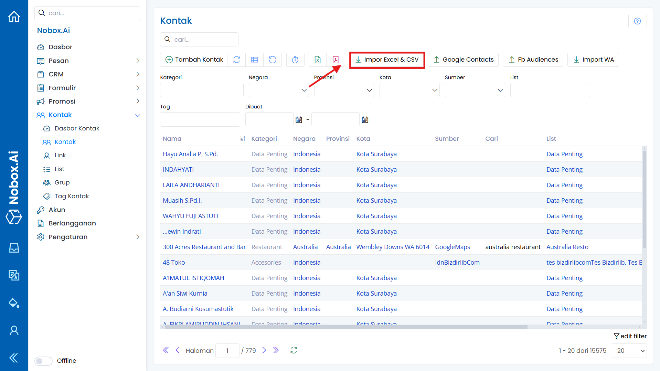
Task: Click the Excel export icon
Action: [x=317, y=60]
